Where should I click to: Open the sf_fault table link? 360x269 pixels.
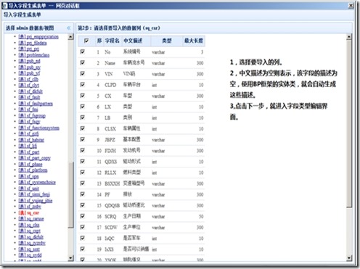pos(29,97)
